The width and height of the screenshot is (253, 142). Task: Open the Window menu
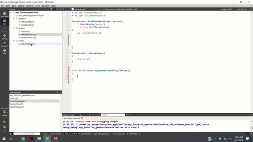[x=46, y=6]
